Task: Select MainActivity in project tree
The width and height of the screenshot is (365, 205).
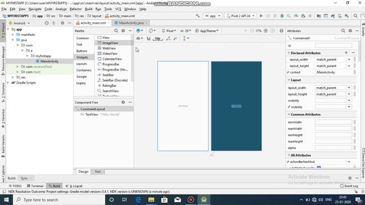Action: pos(49,61)
